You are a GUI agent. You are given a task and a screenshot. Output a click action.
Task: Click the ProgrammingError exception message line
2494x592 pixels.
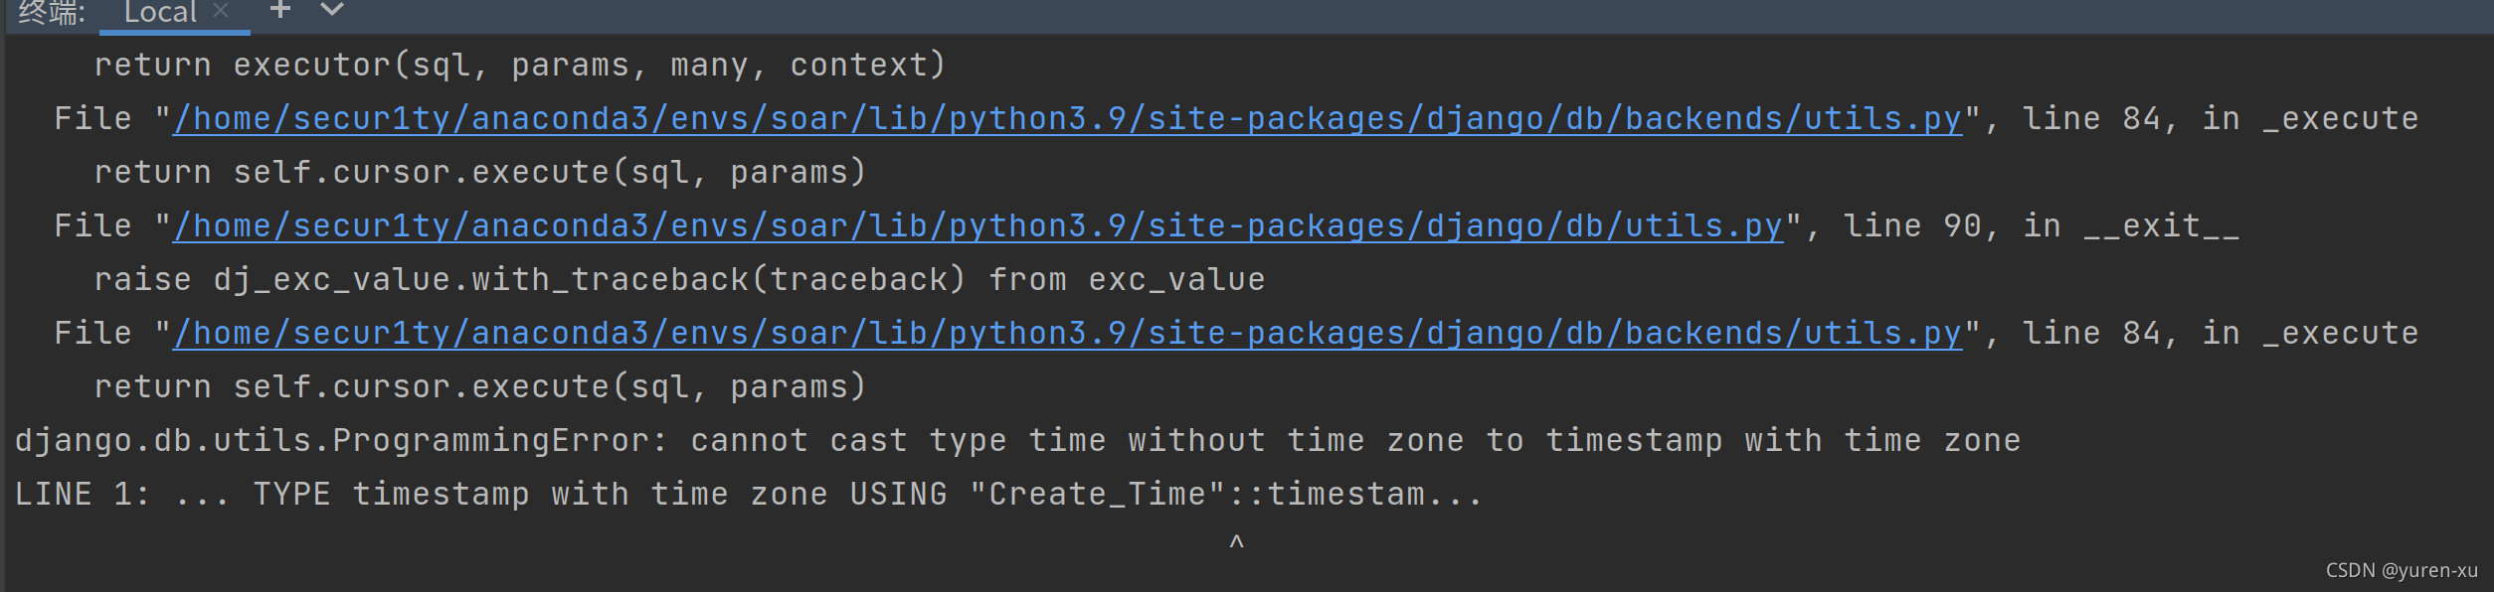[x=1014, y=439]
